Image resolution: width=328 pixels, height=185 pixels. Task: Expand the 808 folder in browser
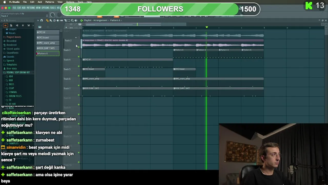pos(11,80)
